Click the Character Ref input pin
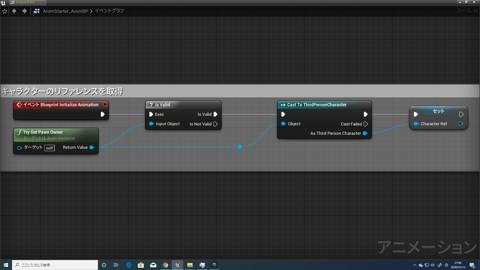Image resolution: width=480 pixels, height=270 pixels. point(416,124)
